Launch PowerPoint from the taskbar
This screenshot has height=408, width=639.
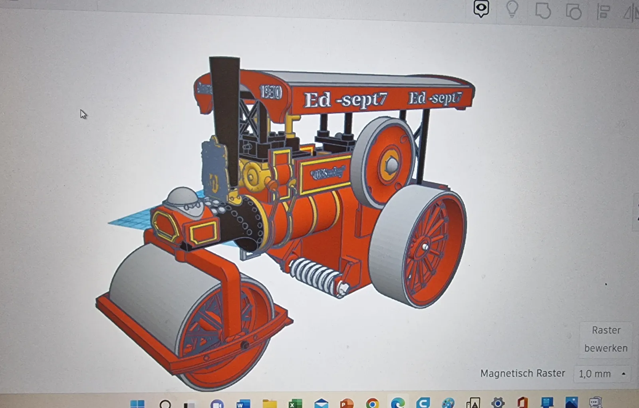(x=347, y=404)
